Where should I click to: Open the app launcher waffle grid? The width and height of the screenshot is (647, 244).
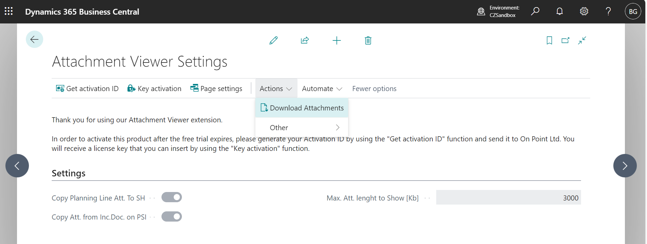9,12
